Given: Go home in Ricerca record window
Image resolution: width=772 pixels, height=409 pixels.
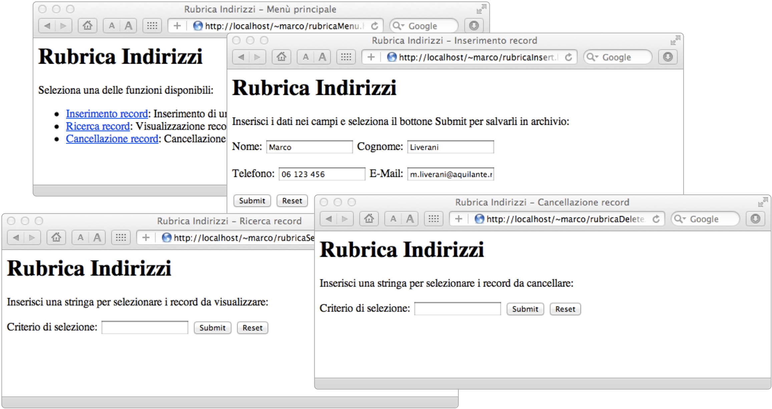Looking at the screenshot, I should tap(56, 238).
